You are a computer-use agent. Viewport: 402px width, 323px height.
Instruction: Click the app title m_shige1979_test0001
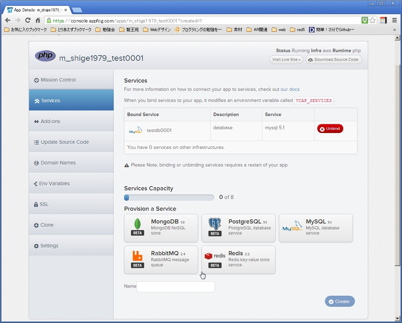pos(101,58)
